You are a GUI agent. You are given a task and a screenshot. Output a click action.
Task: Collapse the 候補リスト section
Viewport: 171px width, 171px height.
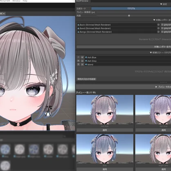click(x=151, y=53)
